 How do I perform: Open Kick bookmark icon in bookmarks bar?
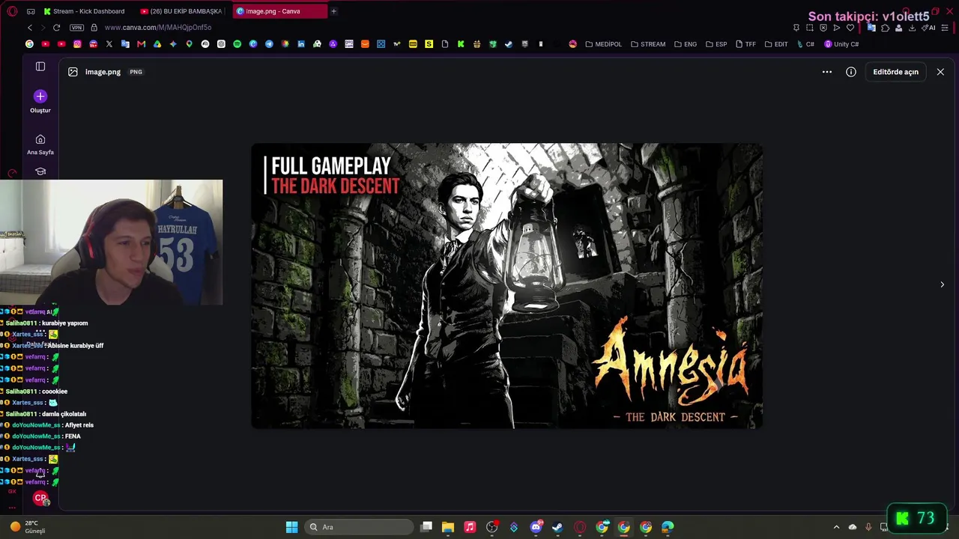point(461,44)
